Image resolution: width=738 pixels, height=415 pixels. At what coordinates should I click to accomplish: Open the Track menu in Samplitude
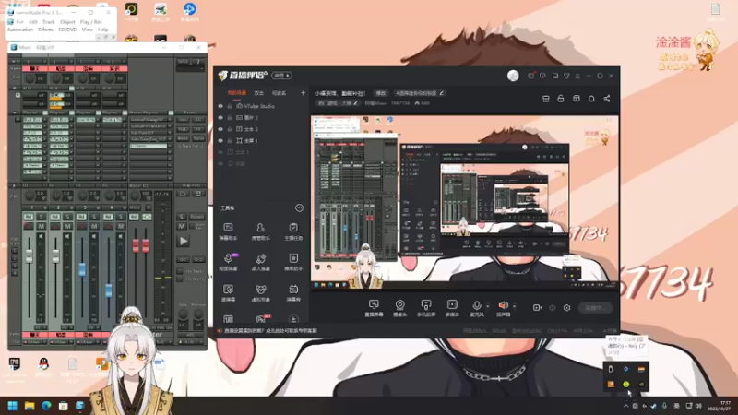pyautogui.click(x=49, y=22)
